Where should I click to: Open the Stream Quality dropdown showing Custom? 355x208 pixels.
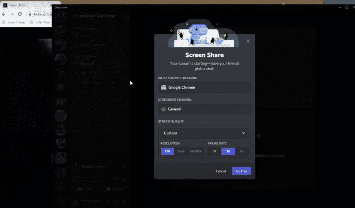(205, 133)
